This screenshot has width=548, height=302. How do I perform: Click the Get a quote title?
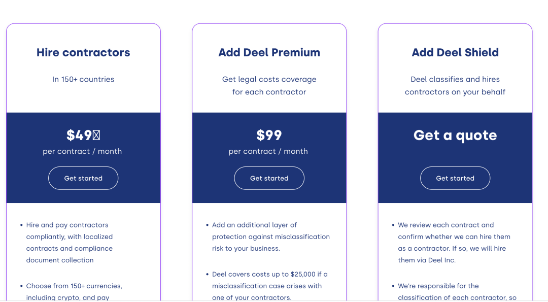[455, 135]
